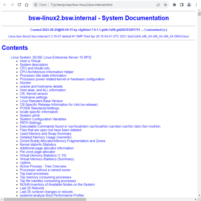Go to Host alias and ALL information

43,90
